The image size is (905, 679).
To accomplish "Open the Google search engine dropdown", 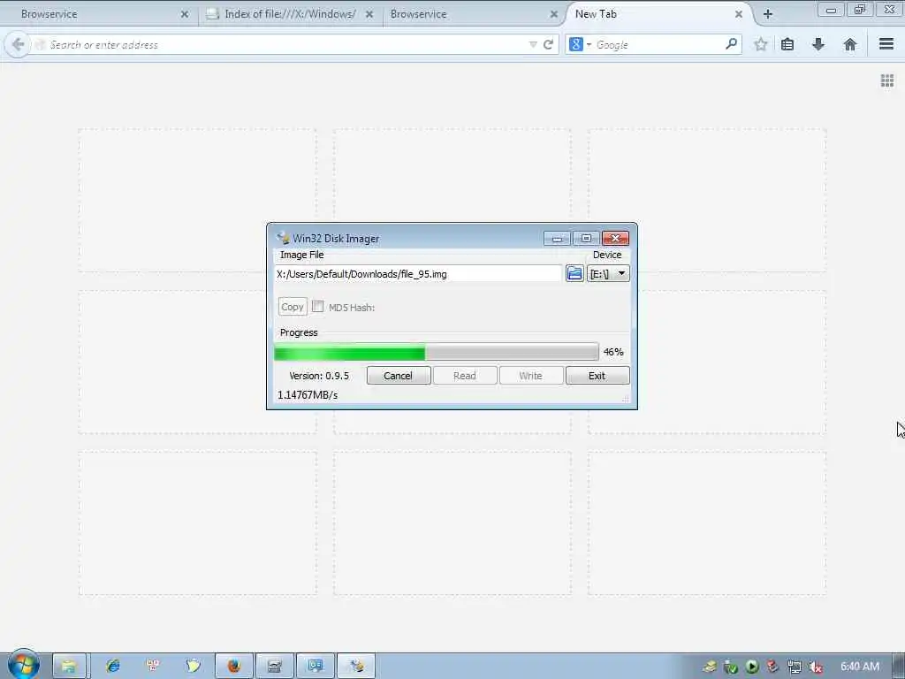I will tap(580, 44).
